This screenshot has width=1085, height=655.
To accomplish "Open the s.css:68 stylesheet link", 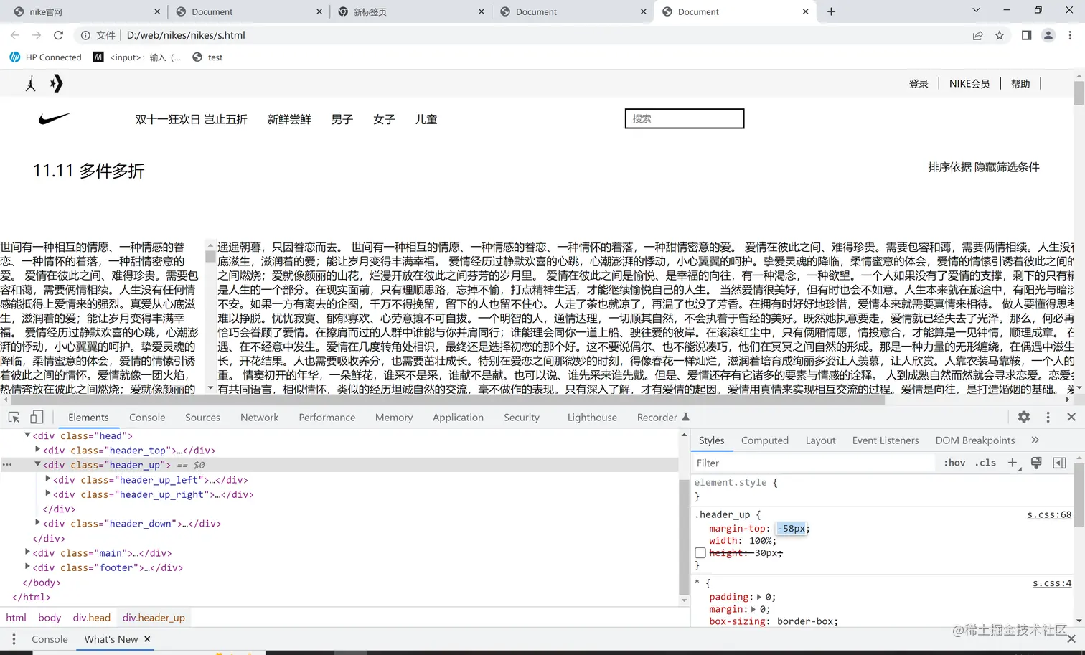I will coord(1051,514).
